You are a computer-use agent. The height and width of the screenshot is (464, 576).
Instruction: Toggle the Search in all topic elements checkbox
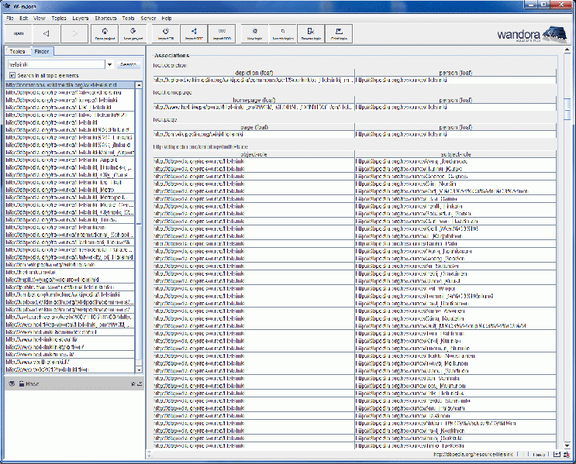[x=12, y=74]
